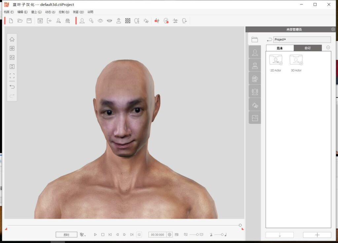
Task: Toggle loop playback button
Action: [139, 235]
